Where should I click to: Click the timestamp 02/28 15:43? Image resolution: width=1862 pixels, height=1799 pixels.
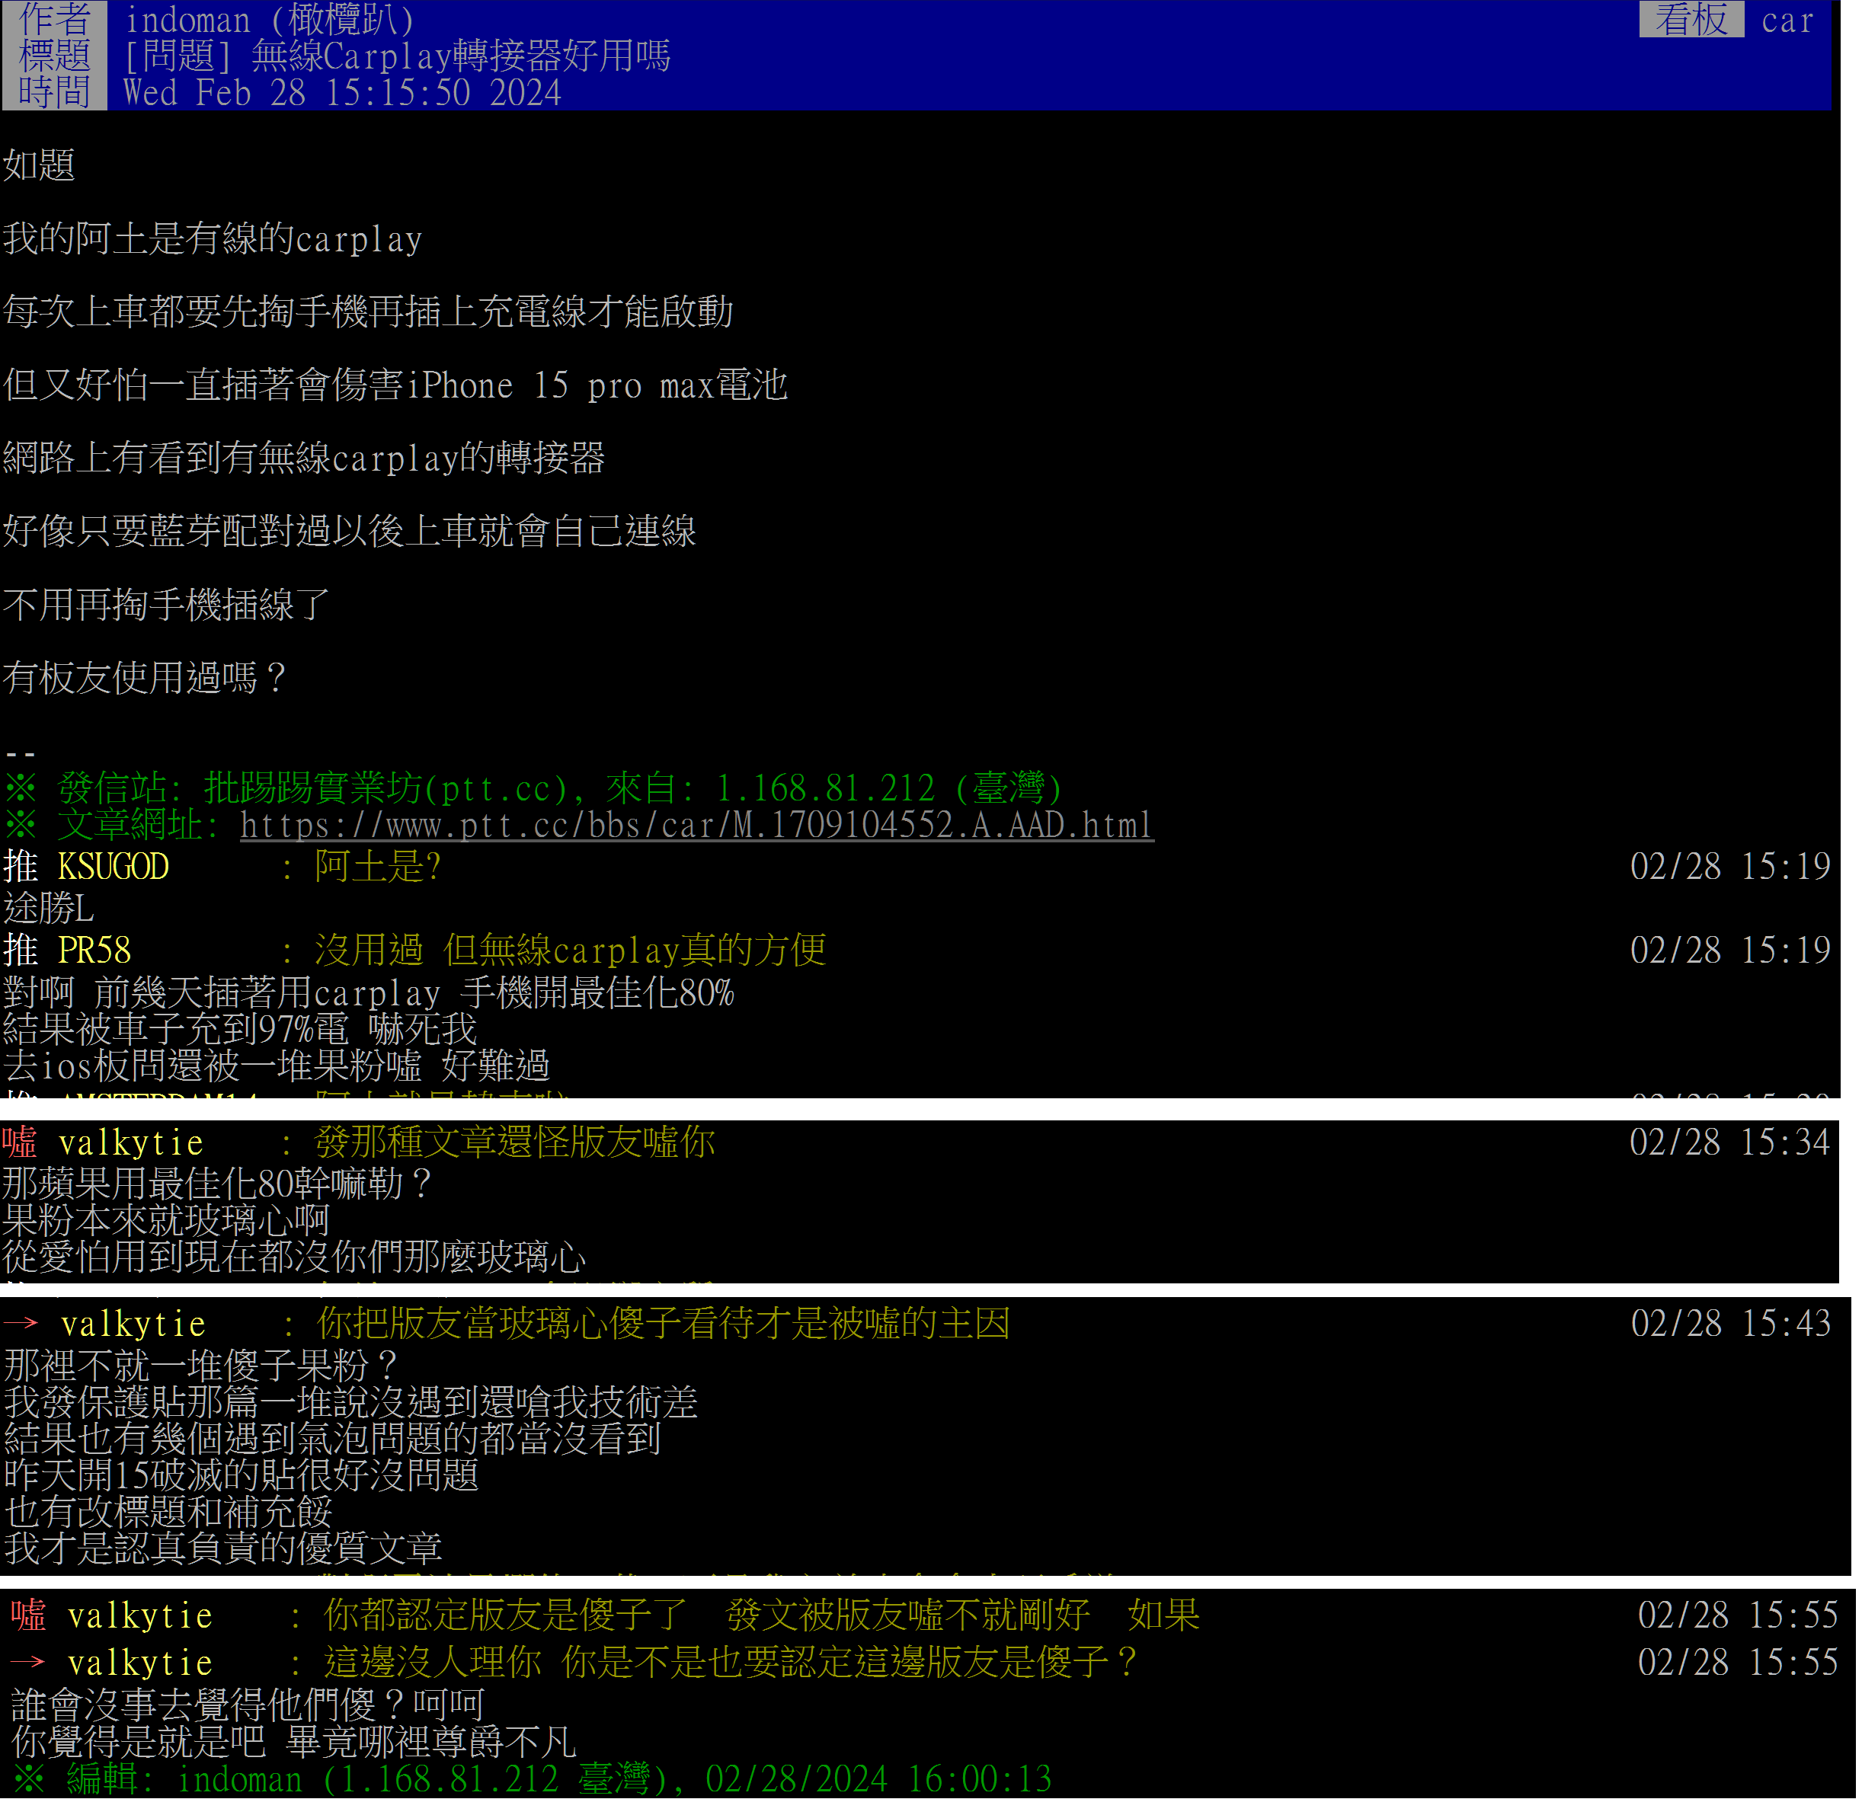[1731, 1323]
